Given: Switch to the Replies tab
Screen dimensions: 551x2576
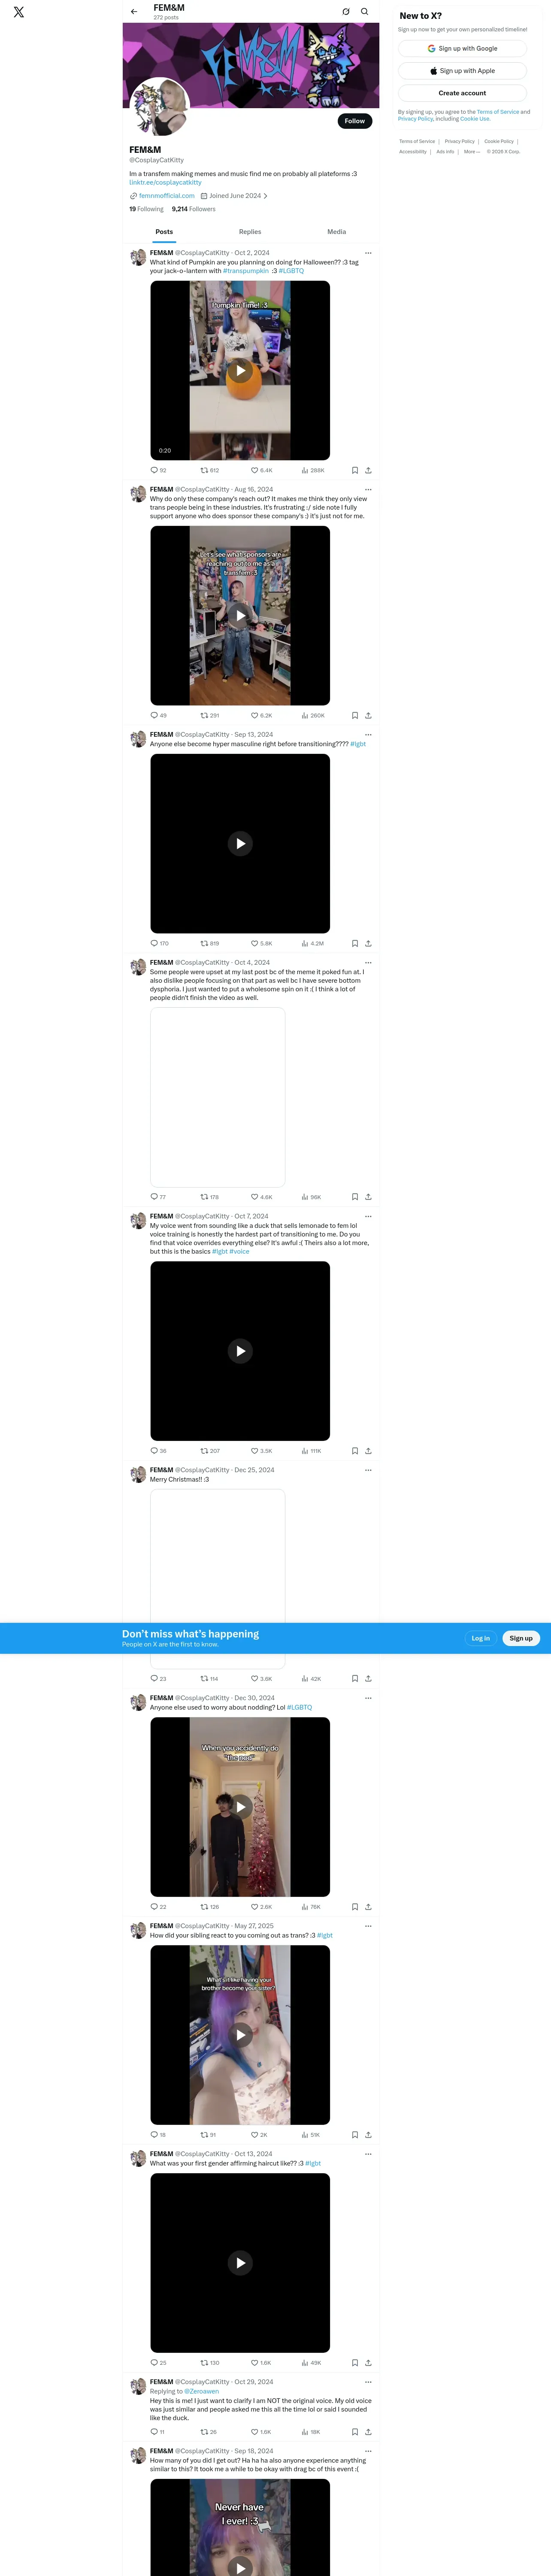Looking at the screenshot, I should [250, 232].
